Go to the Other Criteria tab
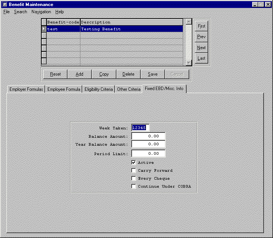 (129, 89)
